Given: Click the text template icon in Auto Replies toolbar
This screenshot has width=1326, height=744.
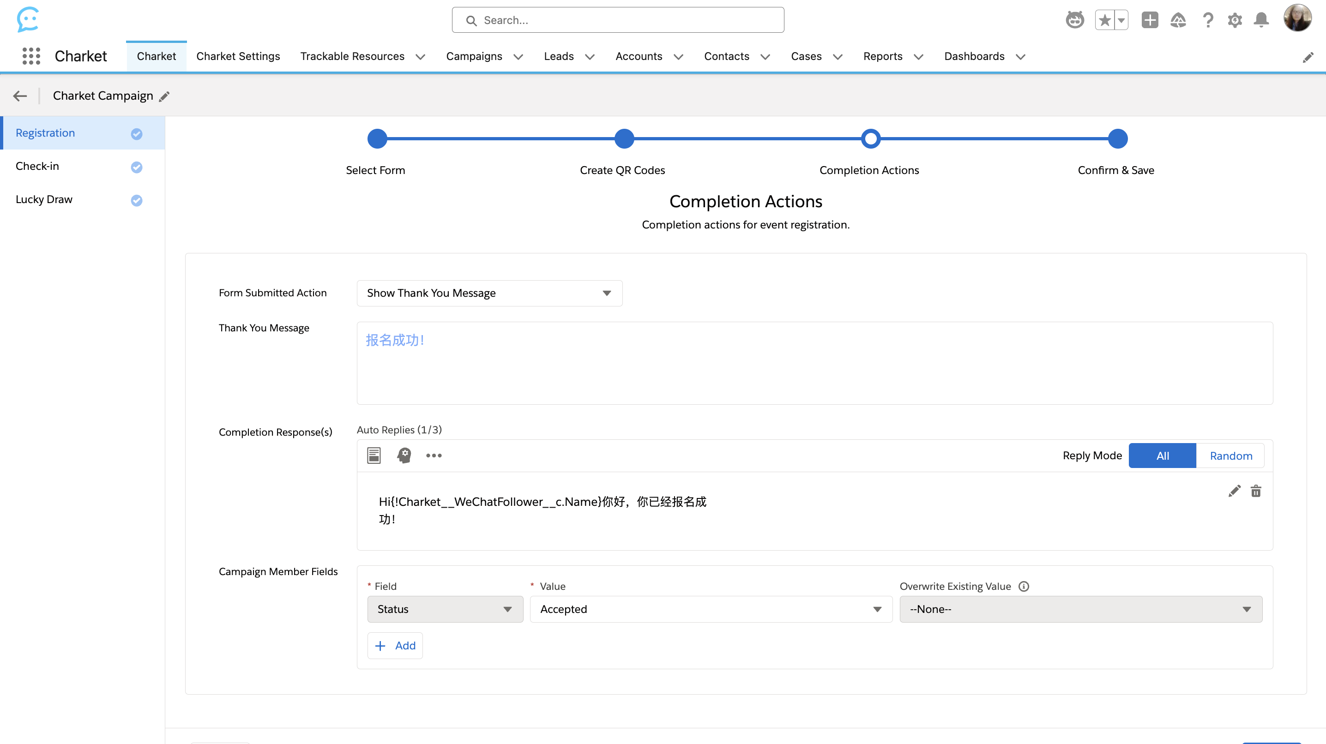Looking at the screenshot, I should 374,456.
